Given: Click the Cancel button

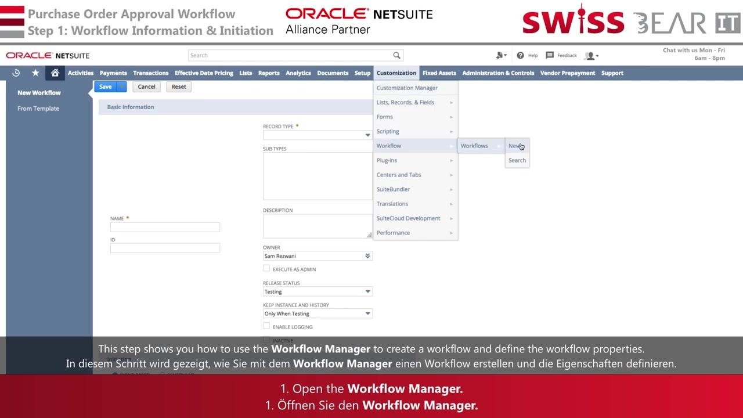Looking at the screenshot, I should (x=146, y=87).
